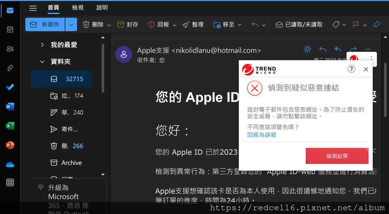Click the 回報 report button
This screenshot has width=389, height=214.
(159, 25)
